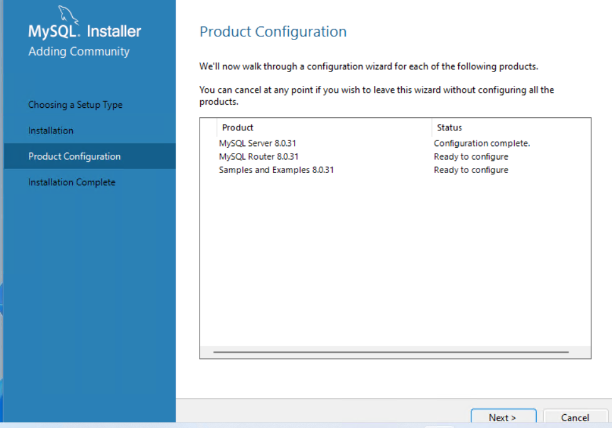
Task: Select the highlighted Product Configuration sidebar step
Action: [x=74, y=156]
